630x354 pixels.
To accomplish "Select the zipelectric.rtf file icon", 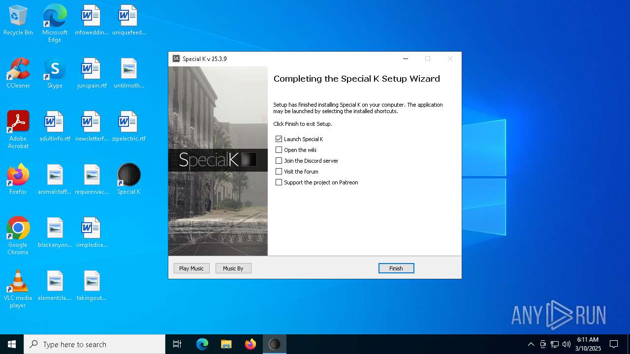I will [x=129, y=127].
